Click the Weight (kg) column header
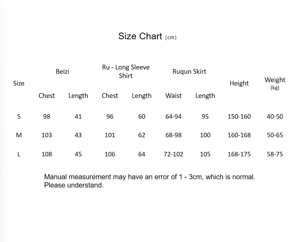This screenshot has width=300, height=242. coord(275,83)
